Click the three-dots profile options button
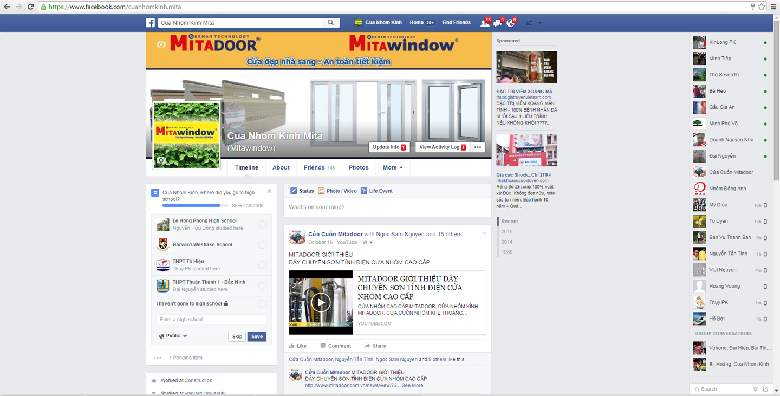Image resolution: width=780 pixels, height=396 pixels. pos(477,147)
